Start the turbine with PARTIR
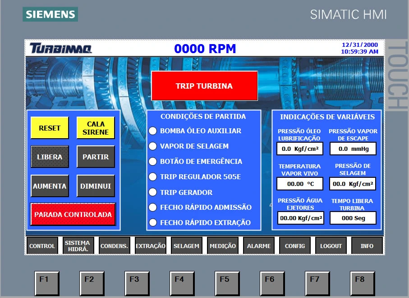This screenshot has height=298, width=409. coord(96,157)
